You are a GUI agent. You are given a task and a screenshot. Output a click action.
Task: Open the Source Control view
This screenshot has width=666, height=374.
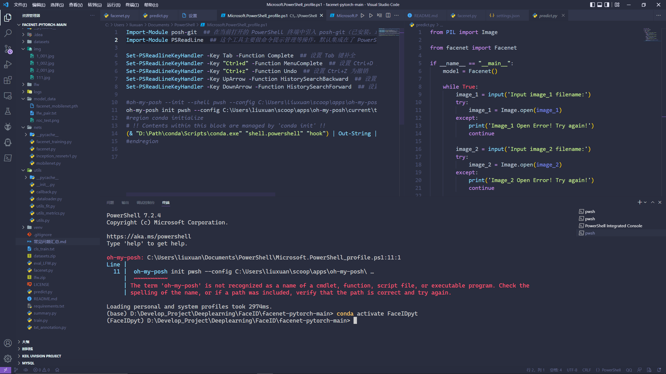[8, 49]
